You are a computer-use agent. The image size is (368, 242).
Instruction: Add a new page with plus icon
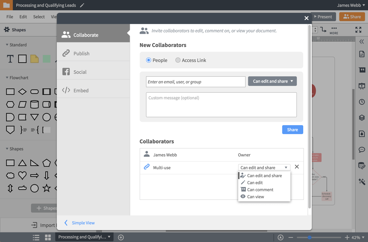point(121,237)
